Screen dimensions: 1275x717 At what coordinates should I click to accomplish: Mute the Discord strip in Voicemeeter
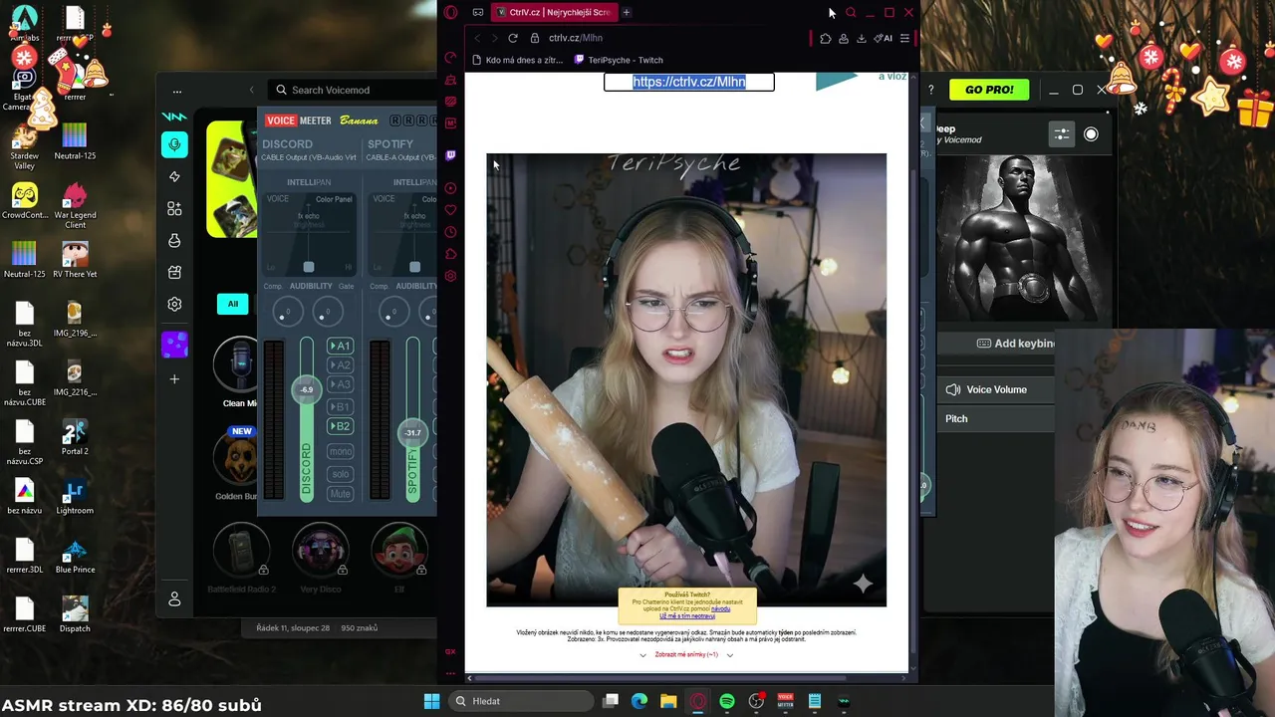(x=341, y=494)
